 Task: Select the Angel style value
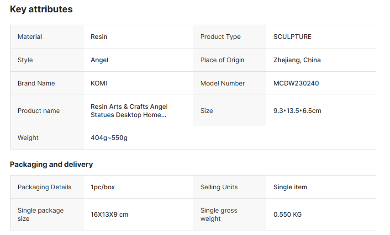point(100,60)
